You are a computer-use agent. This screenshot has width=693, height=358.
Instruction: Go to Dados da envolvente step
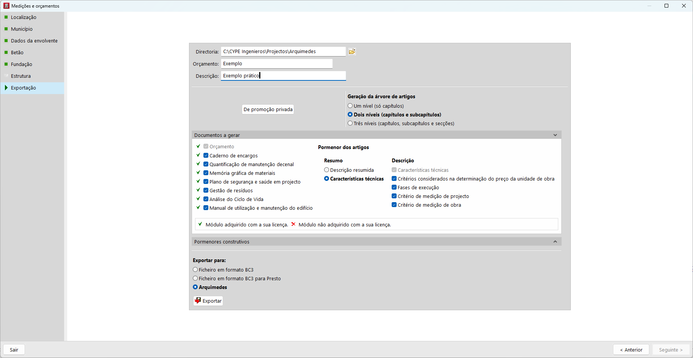point(32,41)
